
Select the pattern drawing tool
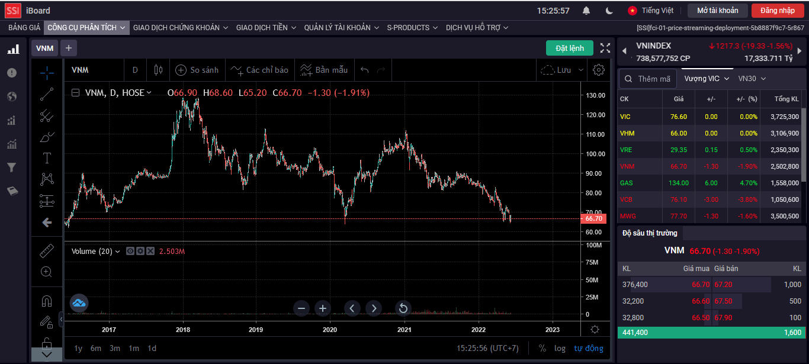click(47, 179)
